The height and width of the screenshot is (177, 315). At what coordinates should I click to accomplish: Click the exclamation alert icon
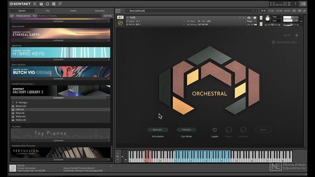[295, 4]
